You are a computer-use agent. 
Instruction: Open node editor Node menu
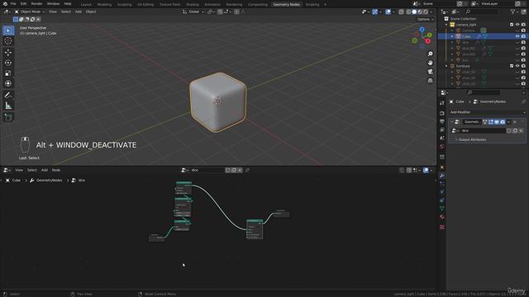point(56,170)
